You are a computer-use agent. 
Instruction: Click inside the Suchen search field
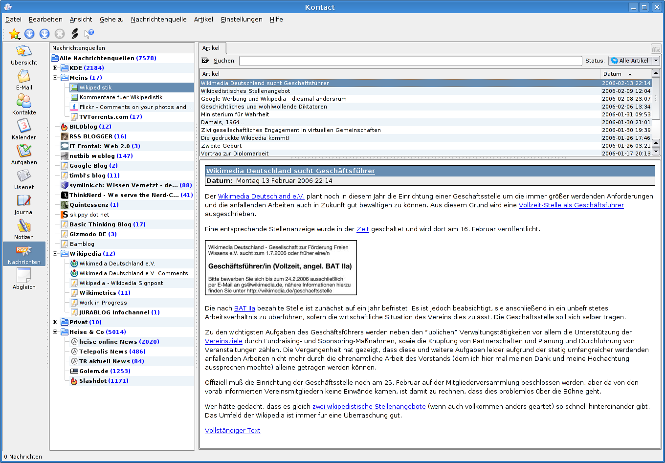coord(410,61)
